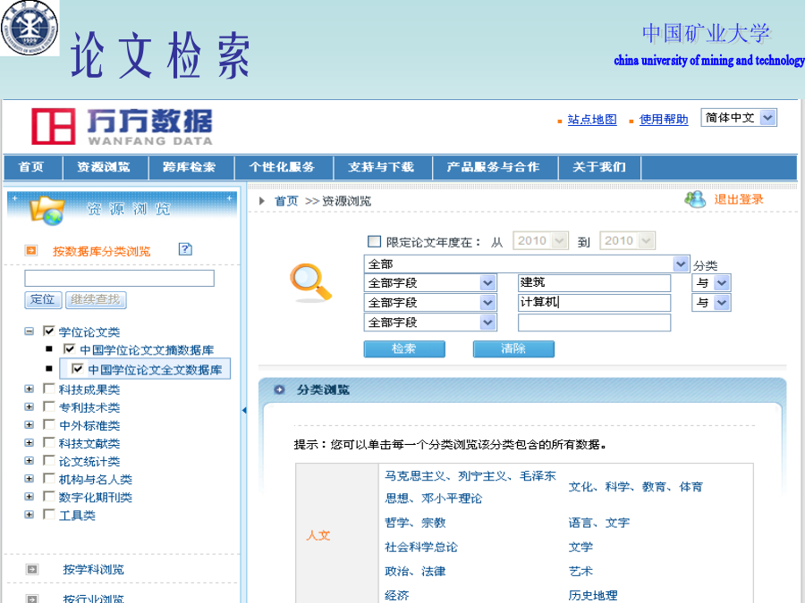
Task: Browse the 哲学、宗教 category
Action: (415, 523)
